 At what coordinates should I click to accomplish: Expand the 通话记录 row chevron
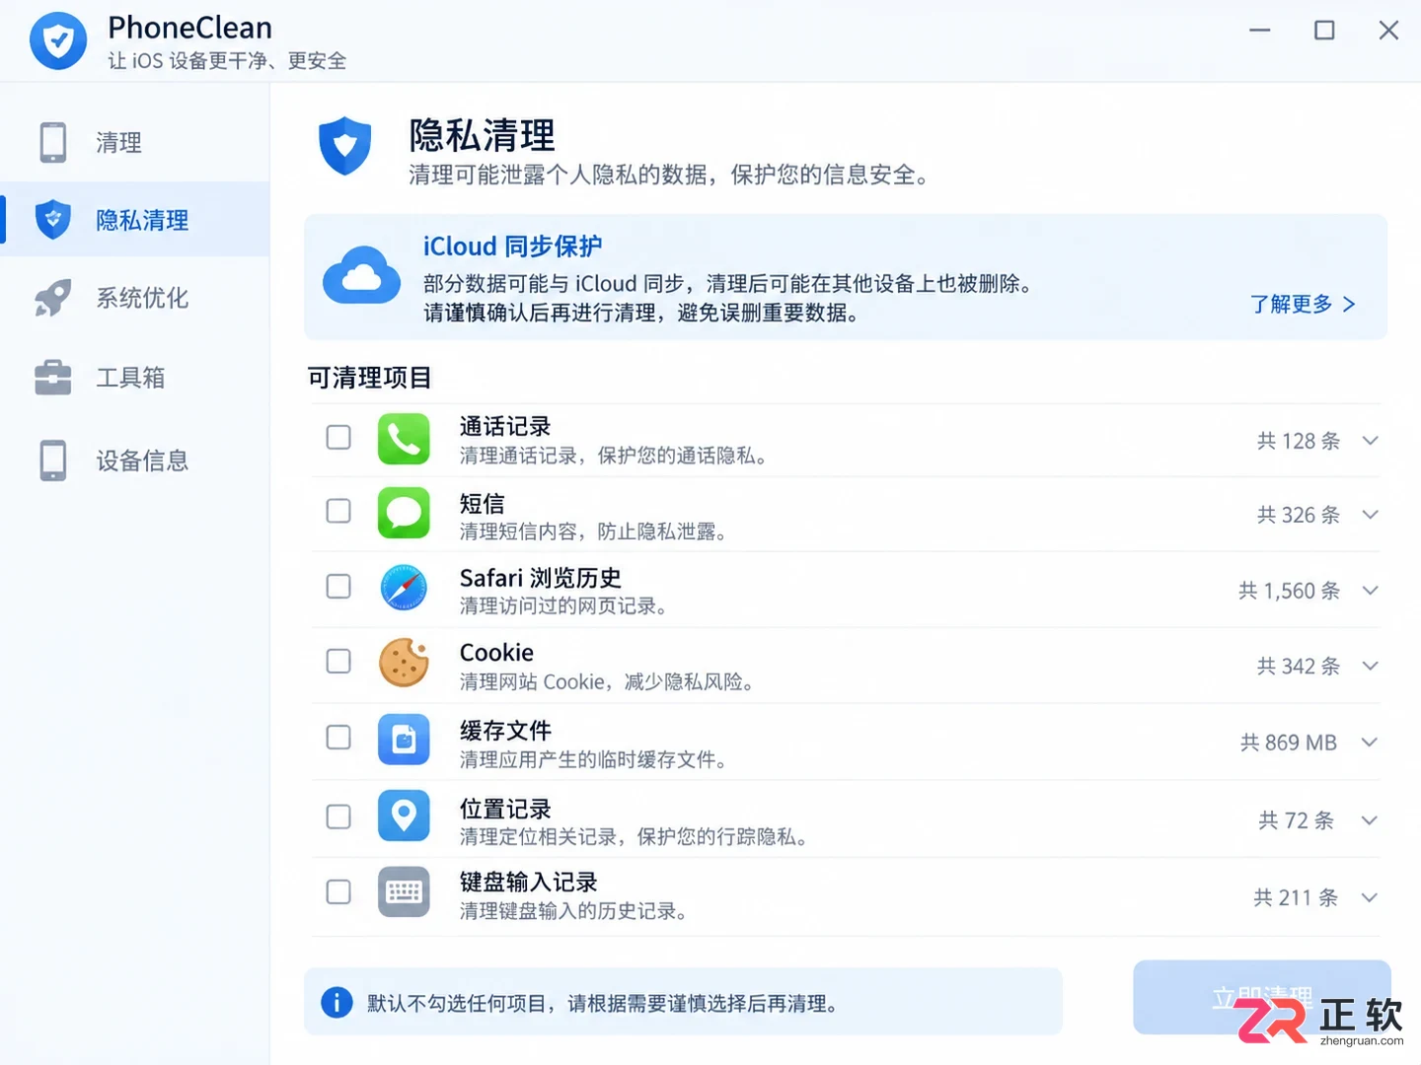coord(1370,441)
